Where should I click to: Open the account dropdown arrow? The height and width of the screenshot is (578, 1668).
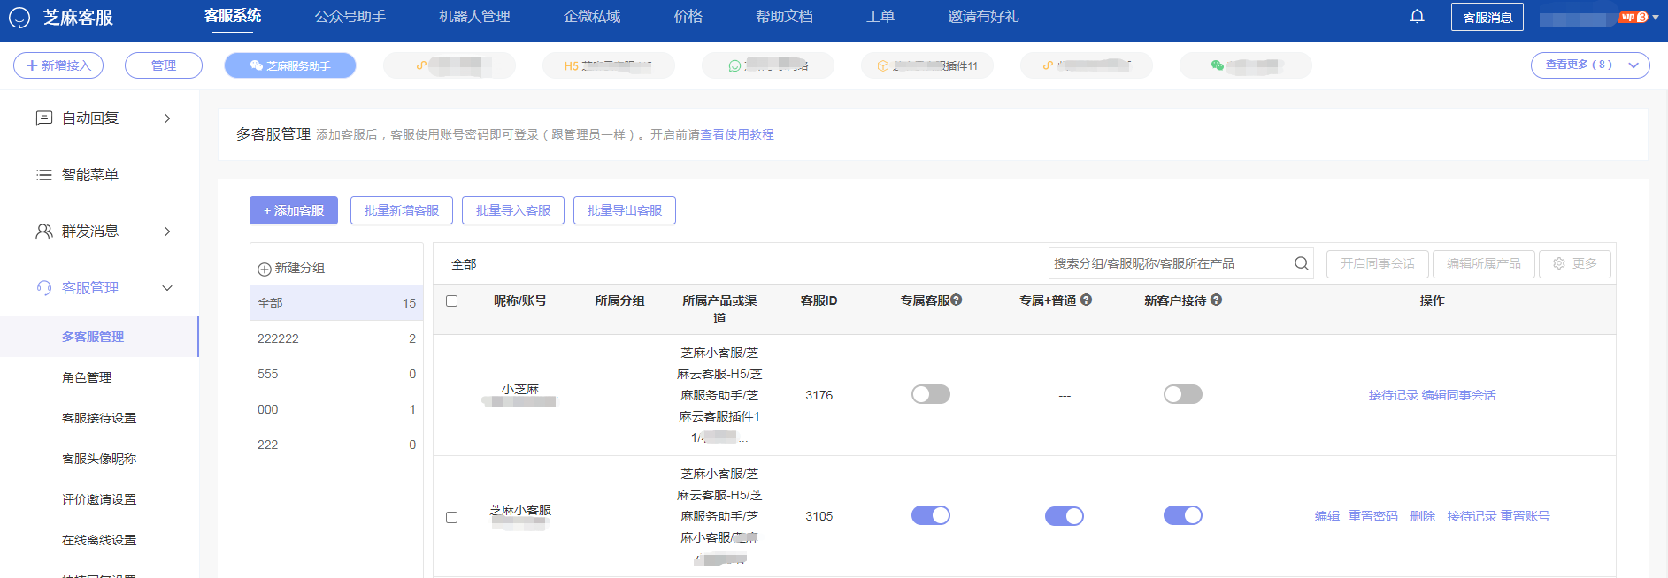[1656, 18]
